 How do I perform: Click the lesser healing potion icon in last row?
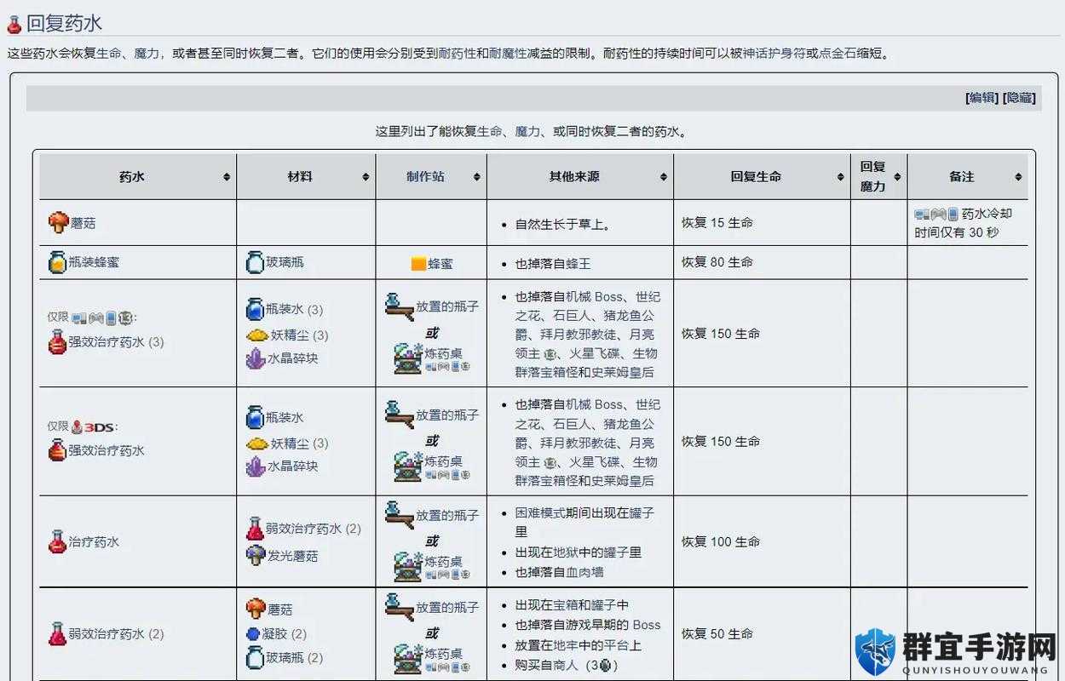(57, 634)
